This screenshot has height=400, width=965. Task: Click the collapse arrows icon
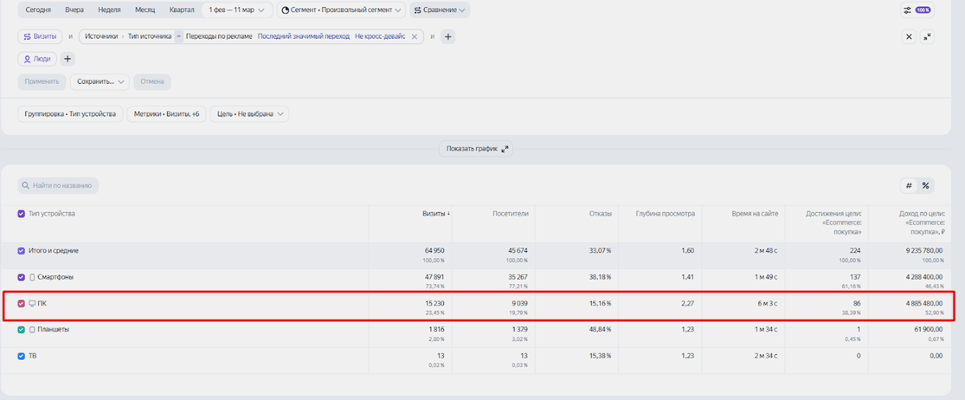point(927,37)
